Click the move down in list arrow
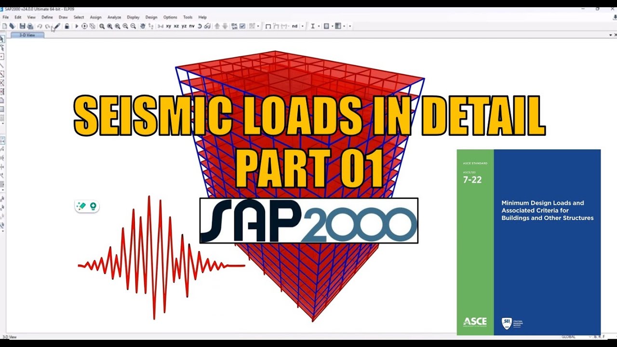The height and width of the screenshot is (347, 617). 226,26
